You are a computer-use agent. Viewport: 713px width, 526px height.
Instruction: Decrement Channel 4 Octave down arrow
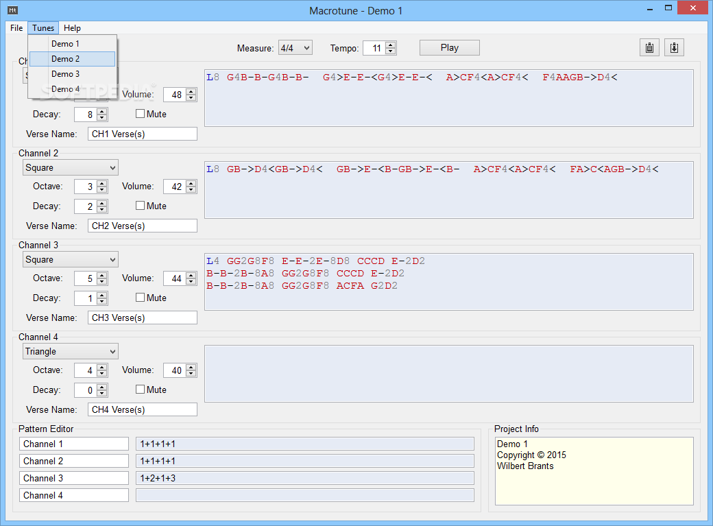coord(102,374)
